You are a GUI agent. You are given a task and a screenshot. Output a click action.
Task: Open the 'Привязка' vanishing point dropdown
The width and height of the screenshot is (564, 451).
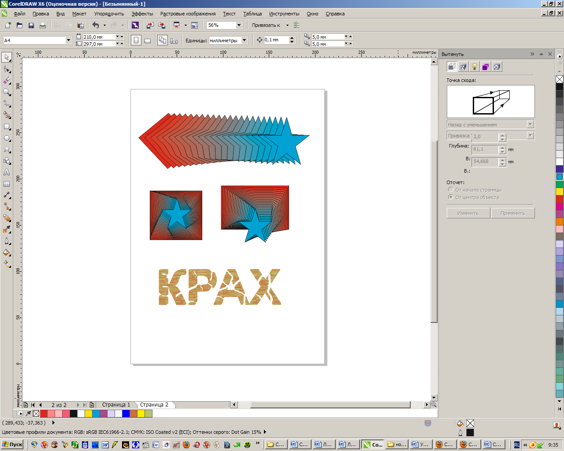531,136
